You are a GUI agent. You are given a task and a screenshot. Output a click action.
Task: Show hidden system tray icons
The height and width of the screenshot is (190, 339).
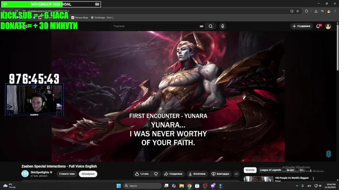click(297, 186)
